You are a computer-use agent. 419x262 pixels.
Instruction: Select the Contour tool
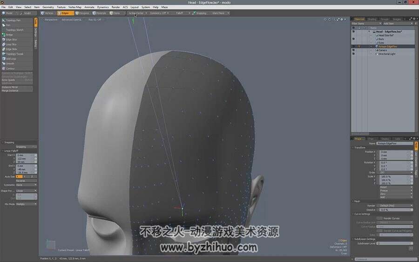click(x=17, y=68)
